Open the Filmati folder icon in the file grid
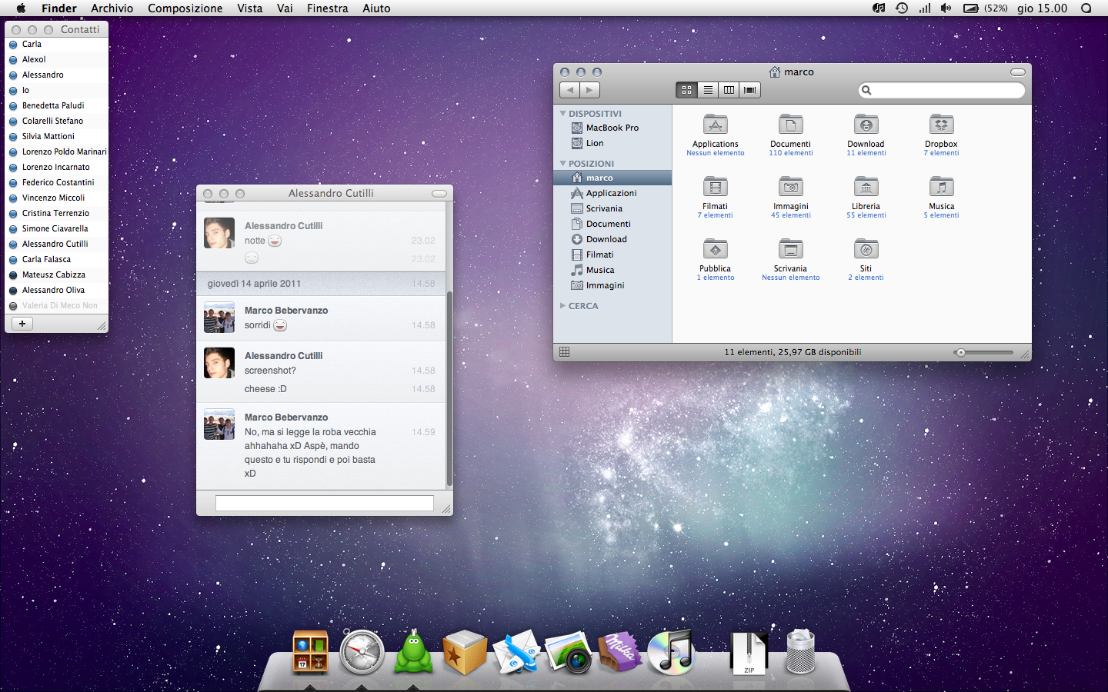This screenshot has height=692, width=1108. (715, 188)
